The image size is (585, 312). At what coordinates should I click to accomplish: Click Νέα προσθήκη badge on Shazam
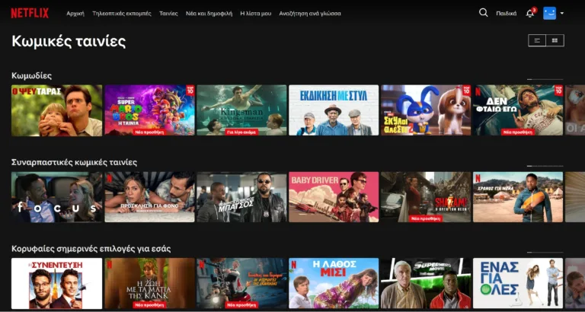click(426, 218)
